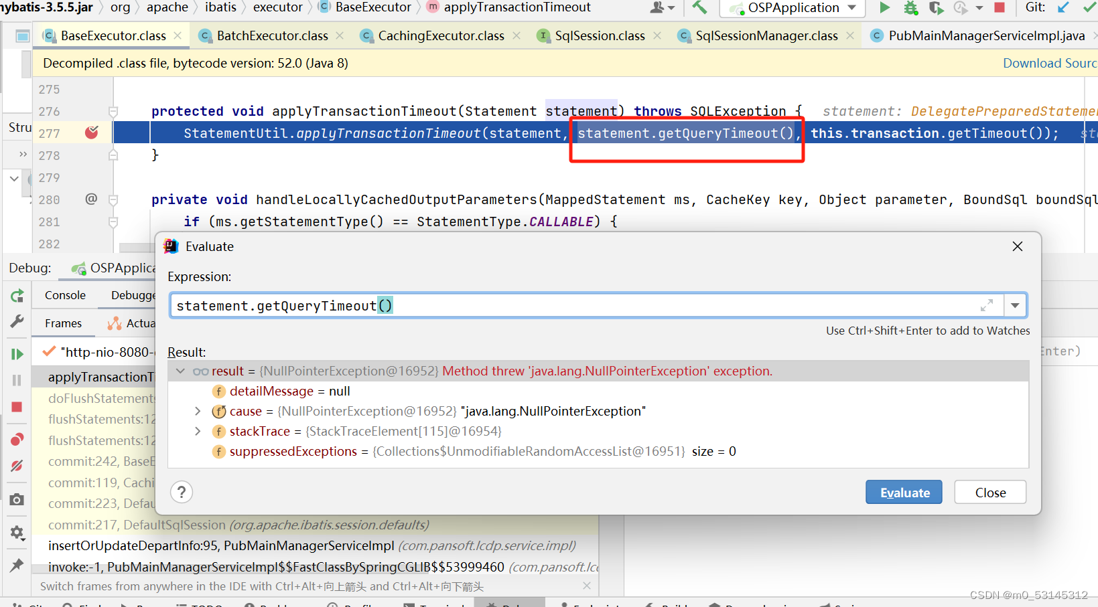
Task: Click the Evaluate button
Action: tap(903, 492)
